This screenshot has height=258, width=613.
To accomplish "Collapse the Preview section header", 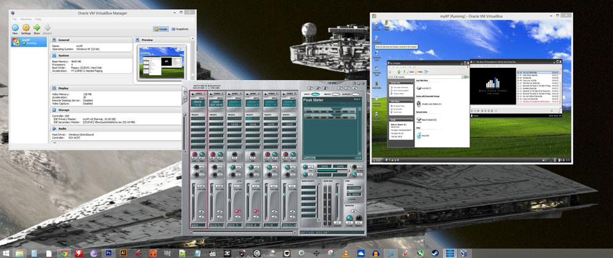I will click(162, 40).
